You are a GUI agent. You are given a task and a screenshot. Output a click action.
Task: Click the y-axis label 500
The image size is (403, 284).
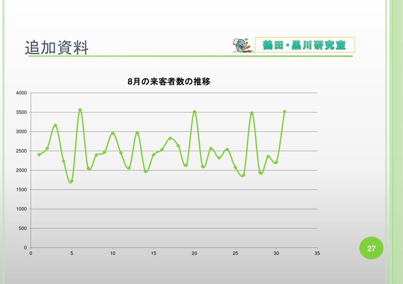tap(22, 228)
